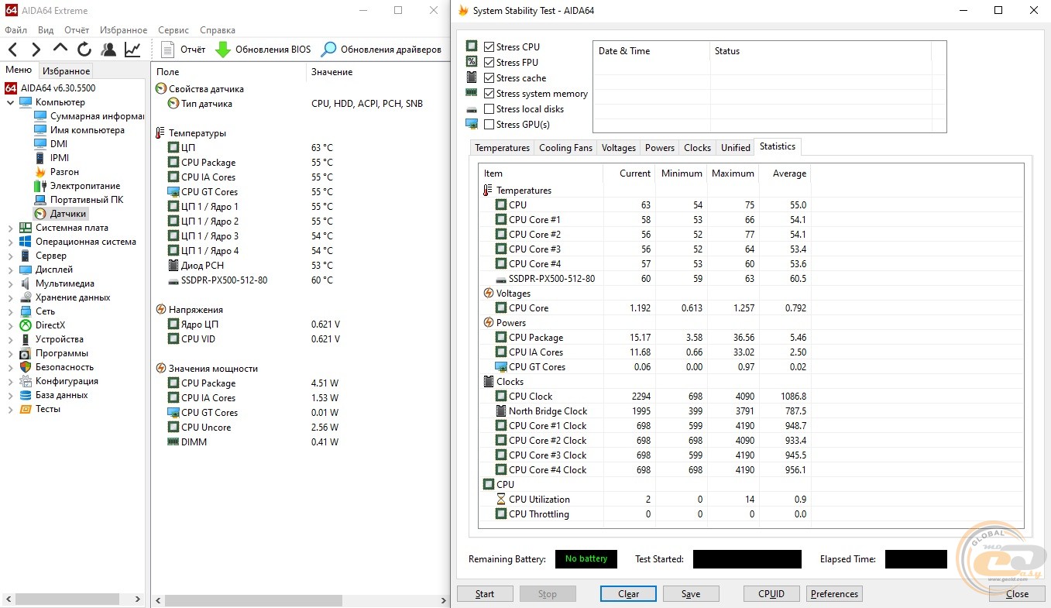Viewport: 1051px width, 608px height.
Task: Enable the Stress local disks checkbox
Action: [489, 109]
